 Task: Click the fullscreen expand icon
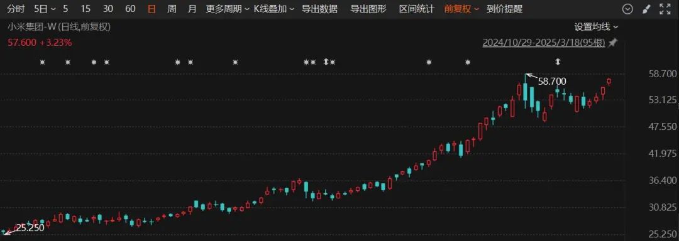tap(665, 9)
